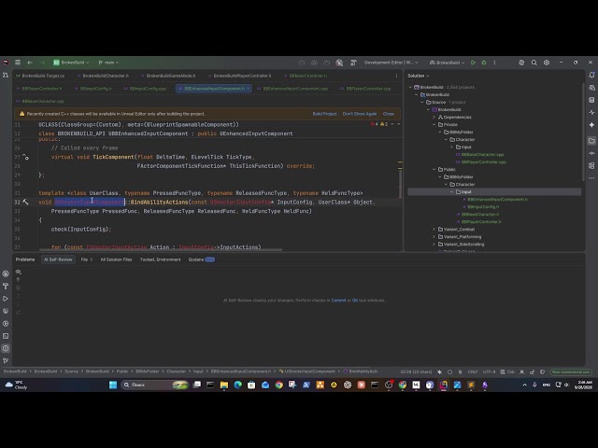Open the main branch dropdown
The width and height of the screenshot is (598, 448).
coord(108,63)
